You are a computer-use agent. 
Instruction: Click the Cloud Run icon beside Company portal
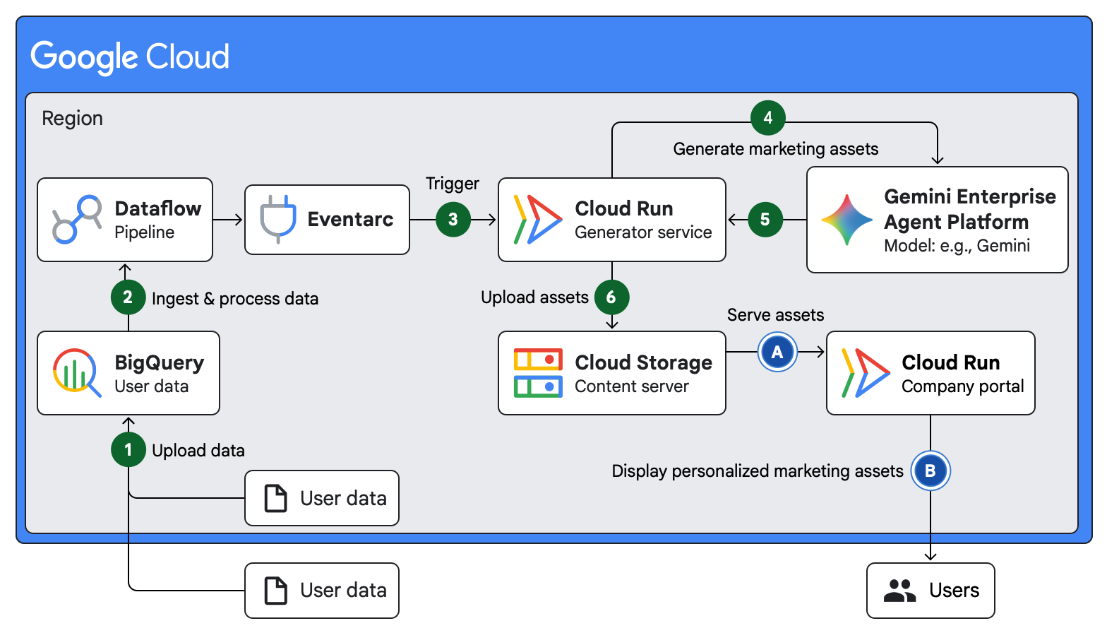click(x=866, y=373)
